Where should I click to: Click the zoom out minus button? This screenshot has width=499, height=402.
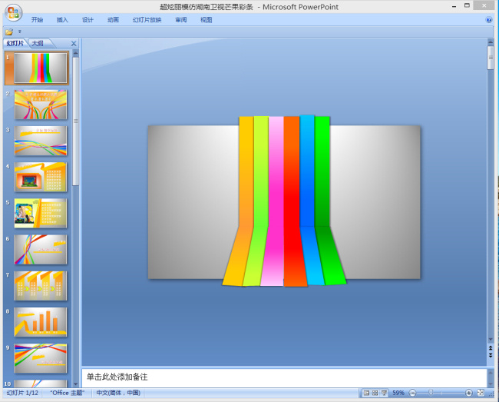(412, 393)
